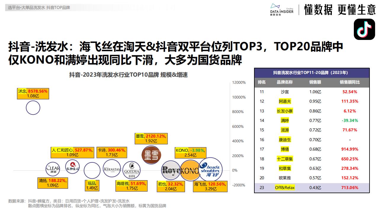Click the slogan 懂数据 更懂生意

click(x=340, y=10)
